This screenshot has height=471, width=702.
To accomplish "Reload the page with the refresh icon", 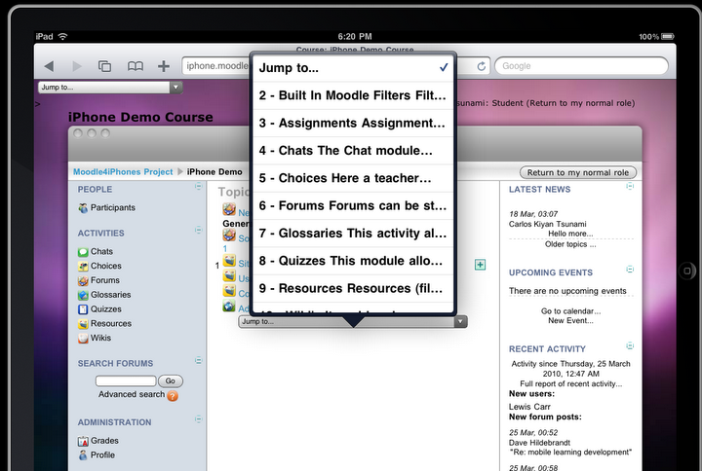I will click(482, 66).
